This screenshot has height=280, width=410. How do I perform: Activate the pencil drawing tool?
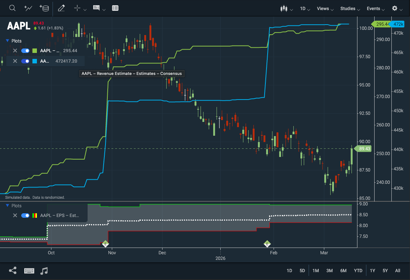click(61, 8)
